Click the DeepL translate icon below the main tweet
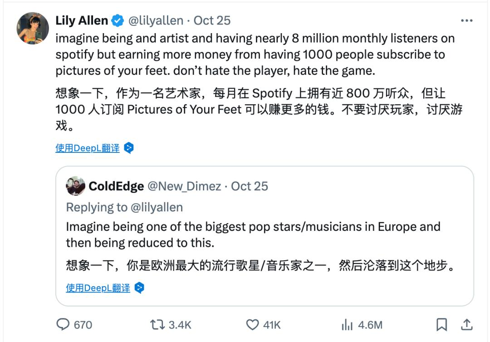 [129, 147]
